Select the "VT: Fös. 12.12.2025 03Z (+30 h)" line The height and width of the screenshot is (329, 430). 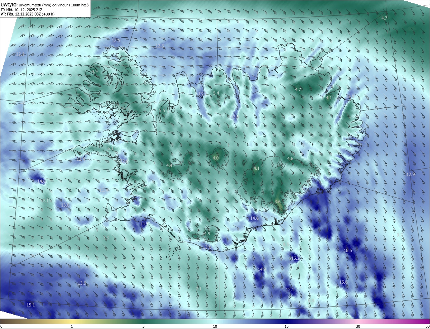[28, 14]
